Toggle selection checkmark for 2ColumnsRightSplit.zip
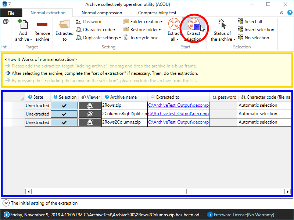 point(64,114)
